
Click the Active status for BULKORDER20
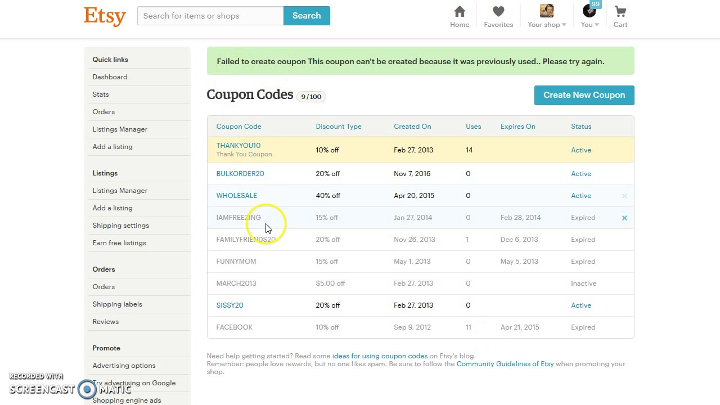581,174
